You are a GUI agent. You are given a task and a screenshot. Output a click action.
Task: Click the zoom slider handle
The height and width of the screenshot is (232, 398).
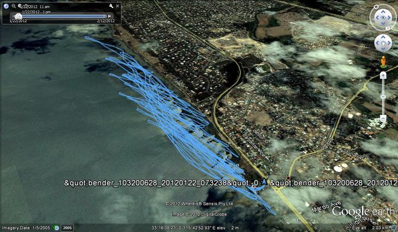pyautogui.click(x=383, y=96)
